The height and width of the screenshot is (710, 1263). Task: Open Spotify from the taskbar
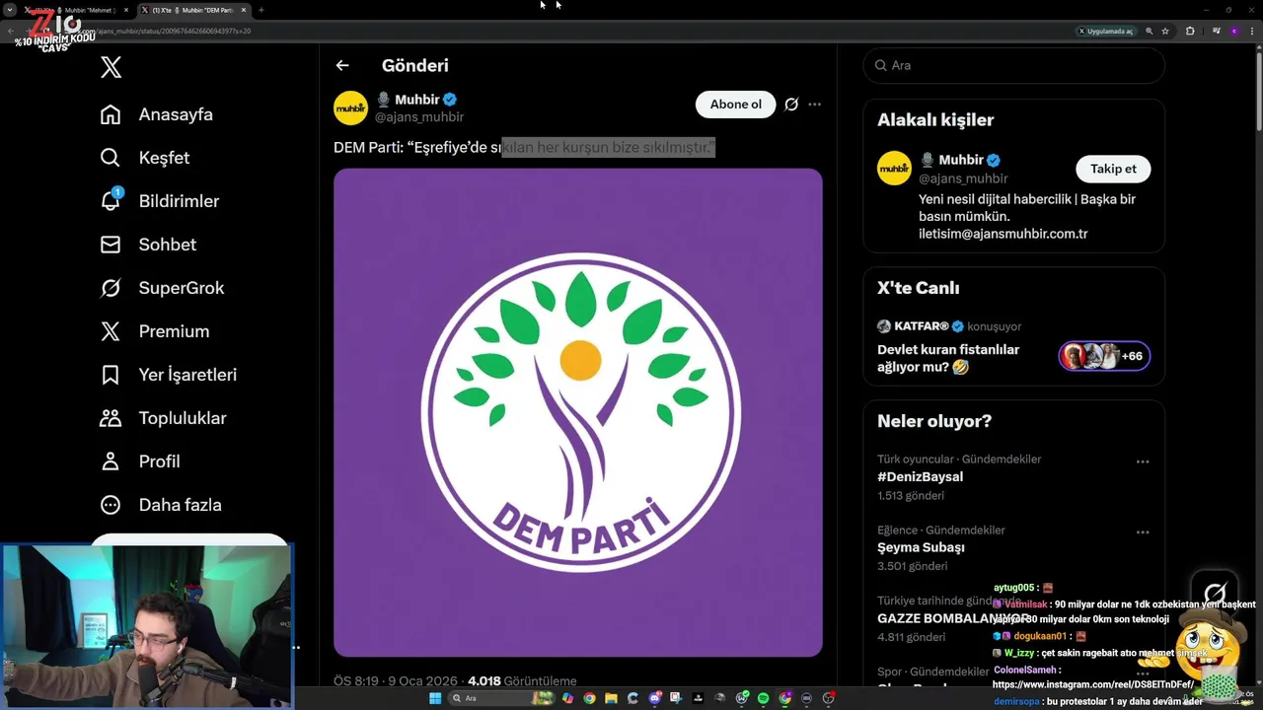click(x=763, y=698)
